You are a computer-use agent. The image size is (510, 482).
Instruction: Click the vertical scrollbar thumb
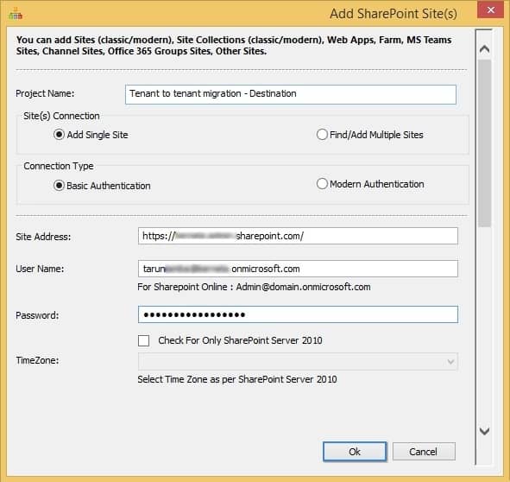coord(484,143)
